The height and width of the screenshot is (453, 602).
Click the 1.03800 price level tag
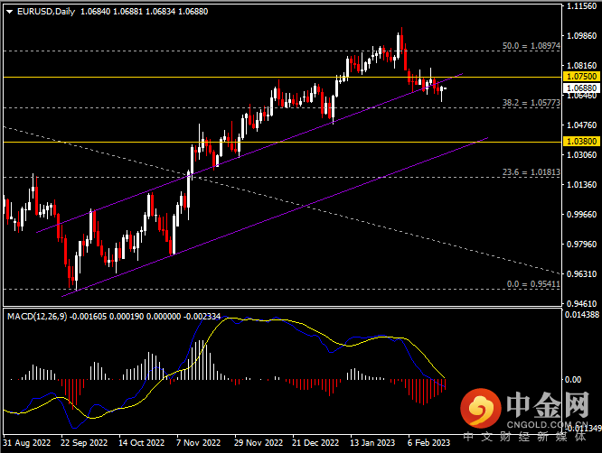pyautogui.click(x=579, y=142)
